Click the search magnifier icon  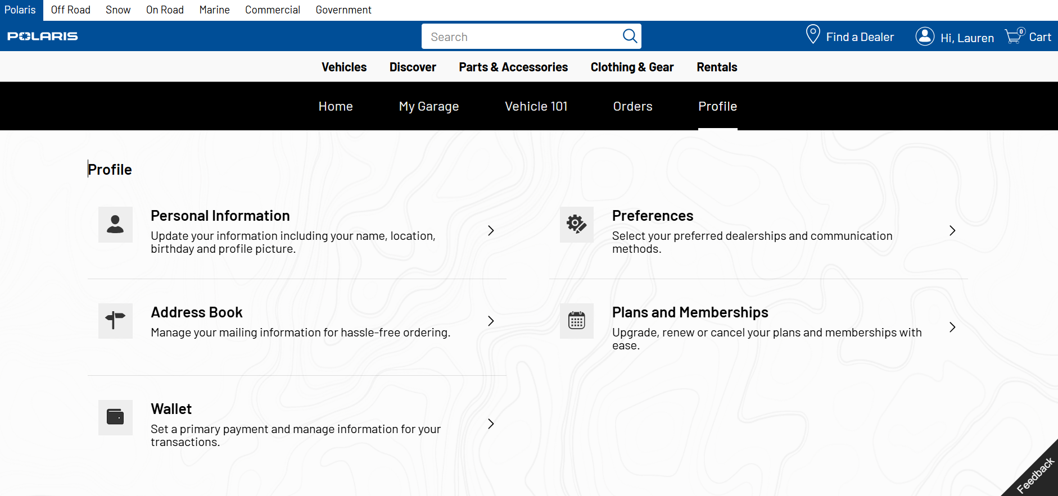[x=630, y=37]
